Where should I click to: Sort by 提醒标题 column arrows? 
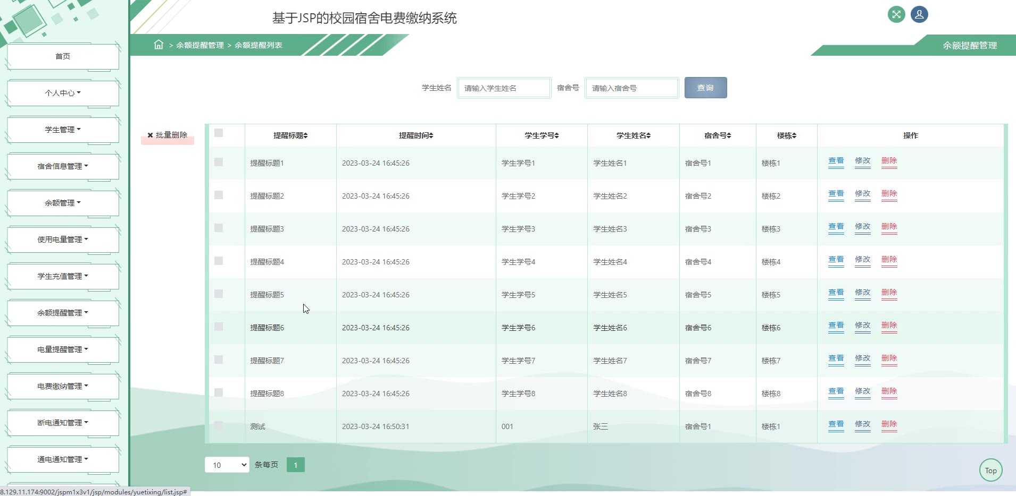306,136
